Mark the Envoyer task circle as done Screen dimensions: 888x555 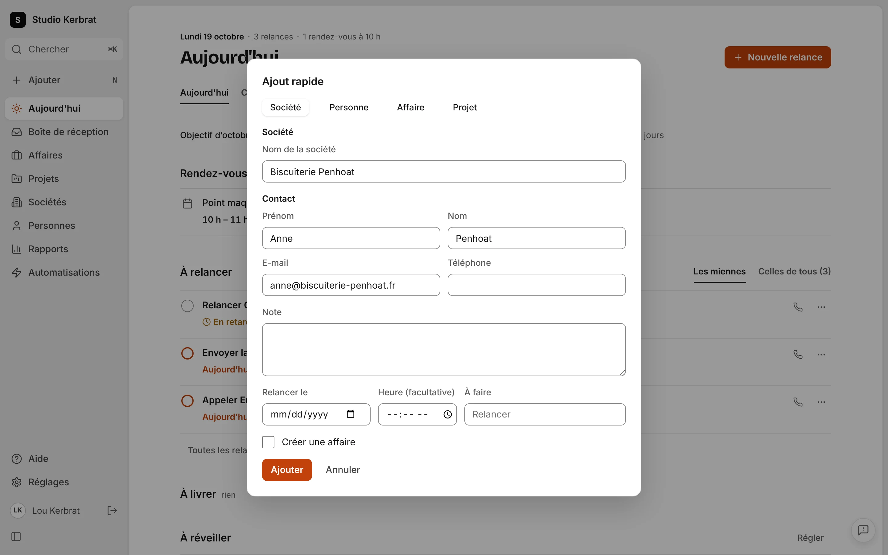(x=187, y=353)
